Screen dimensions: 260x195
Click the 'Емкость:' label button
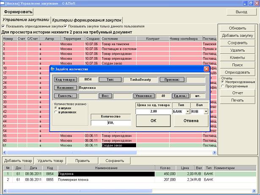click(x=66, y=96)
